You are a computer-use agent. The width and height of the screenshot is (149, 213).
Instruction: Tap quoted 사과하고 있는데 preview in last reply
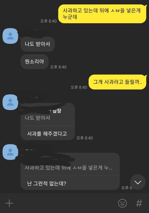69,168
